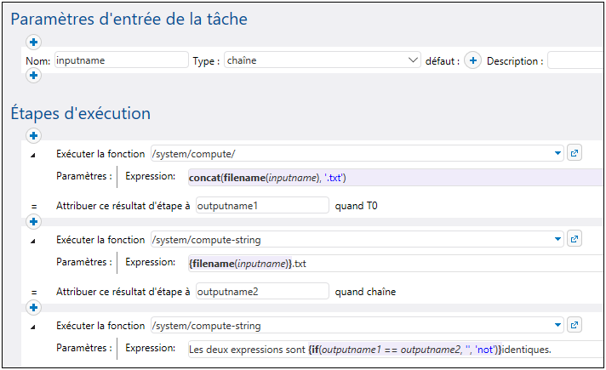Collapse the first execution step triangle
Viewport: 606px width, 370px height.
[34, 155]
